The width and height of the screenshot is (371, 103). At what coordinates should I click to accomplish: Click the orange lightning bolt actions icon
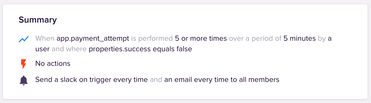[23, 64]
